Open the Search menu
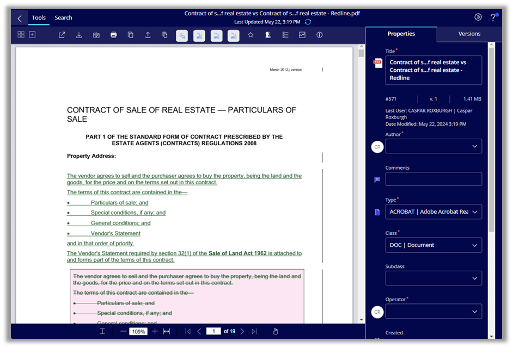This screenshot has width=513, height=348. click(x=63, y=17)
